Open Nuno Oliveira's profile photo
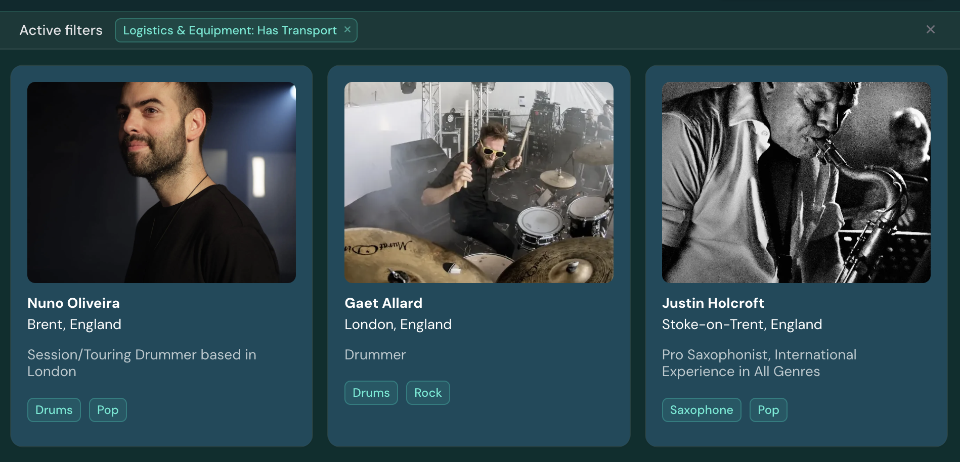 (161, 182)
